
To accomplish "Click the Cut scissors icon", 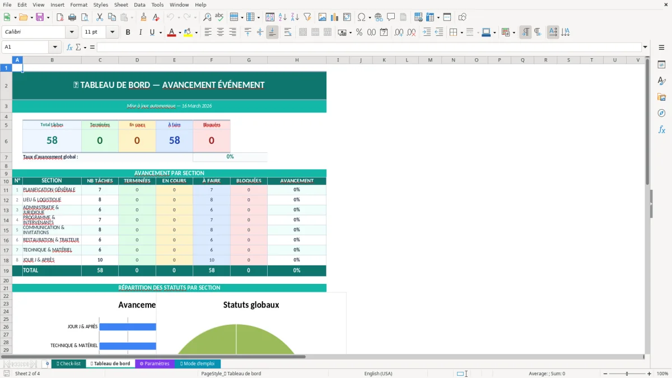I will (x=100, y=17).
